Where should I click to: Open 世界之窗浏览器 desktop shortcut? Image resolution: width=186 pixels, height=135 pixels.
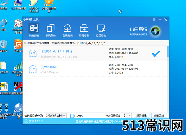click(17, 111)
